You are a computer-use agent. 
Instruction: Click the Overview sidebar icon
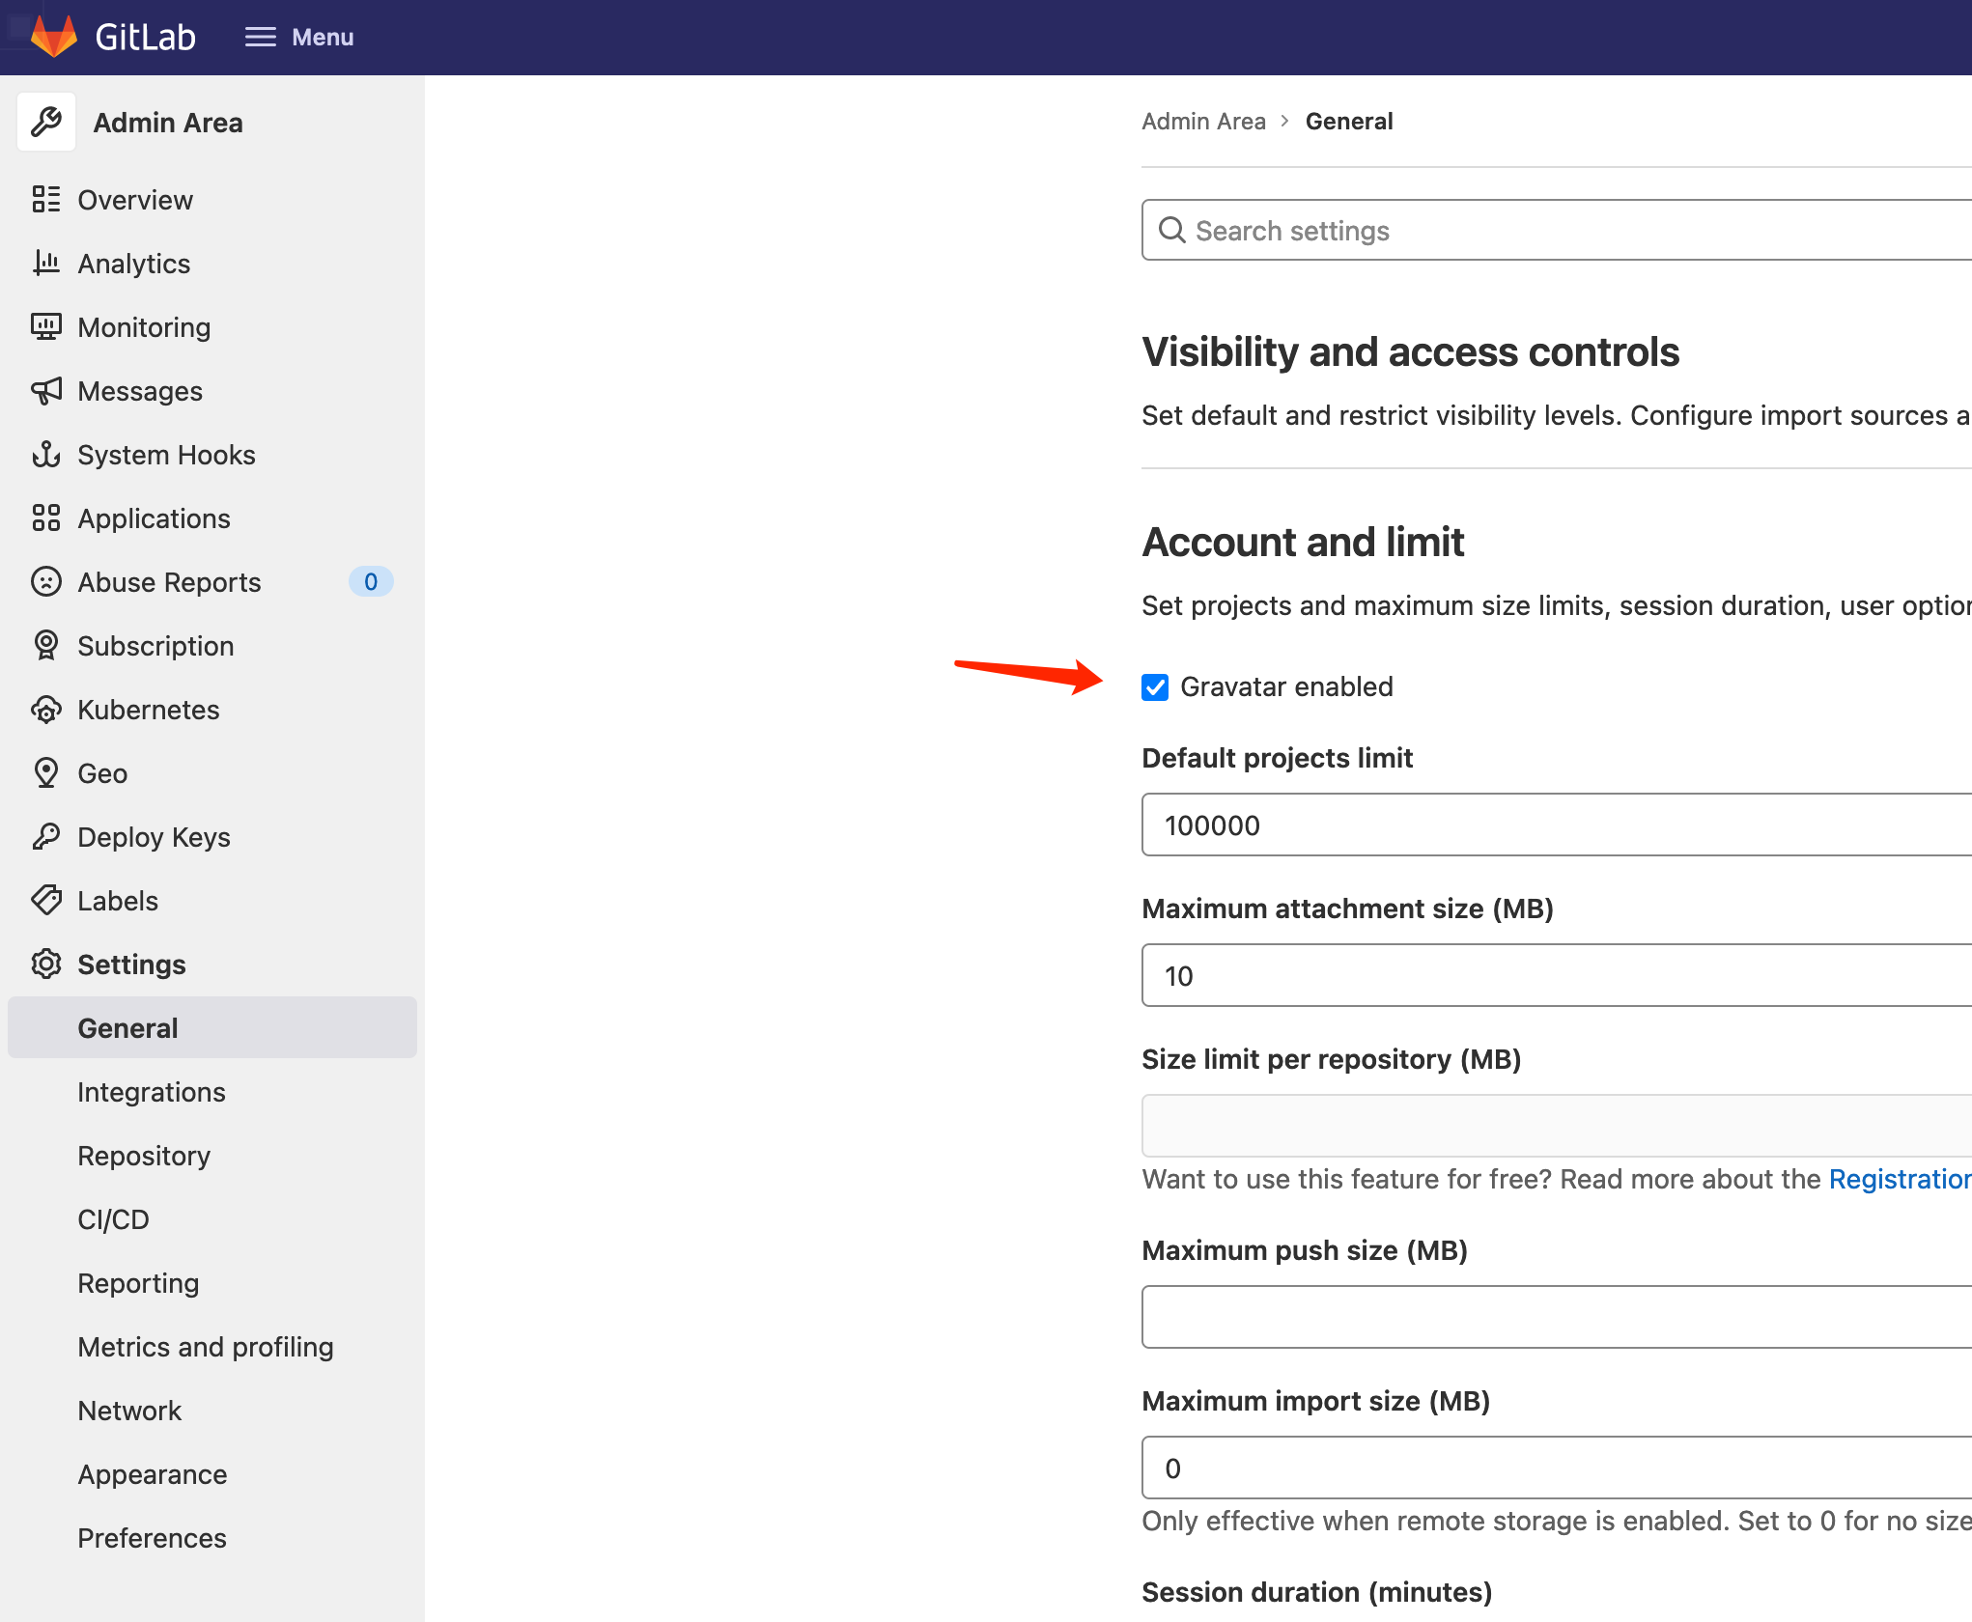45,199
